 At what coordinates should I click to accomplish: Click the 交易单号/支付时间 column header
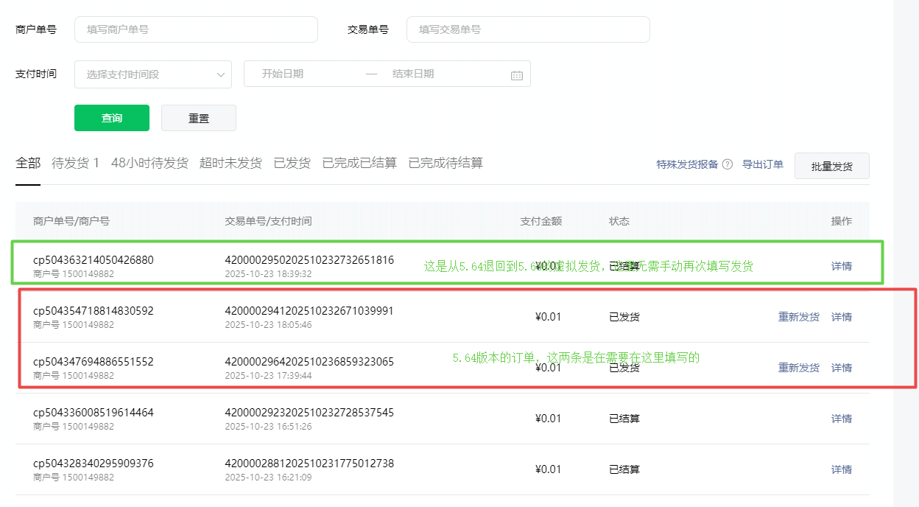click(268, 221)
